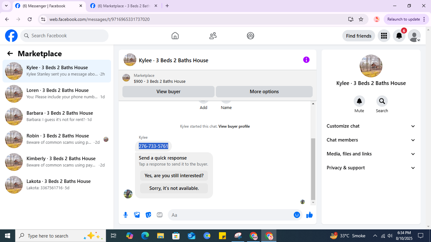Close the Messenger browser tab
The height and width of the screenshot is (242, 431).
coord(81,6)
